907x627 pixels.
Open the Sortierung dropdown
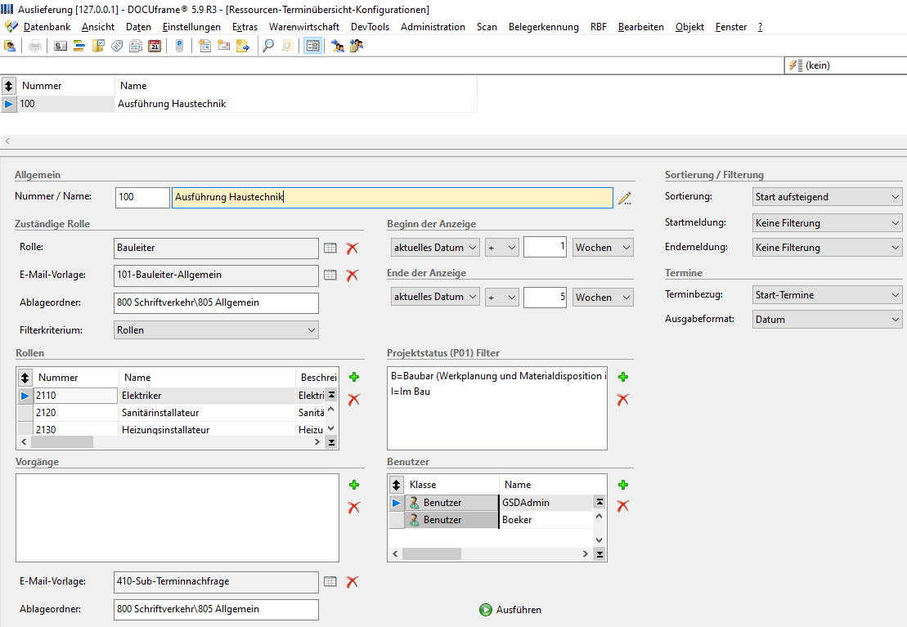[827, 197]
